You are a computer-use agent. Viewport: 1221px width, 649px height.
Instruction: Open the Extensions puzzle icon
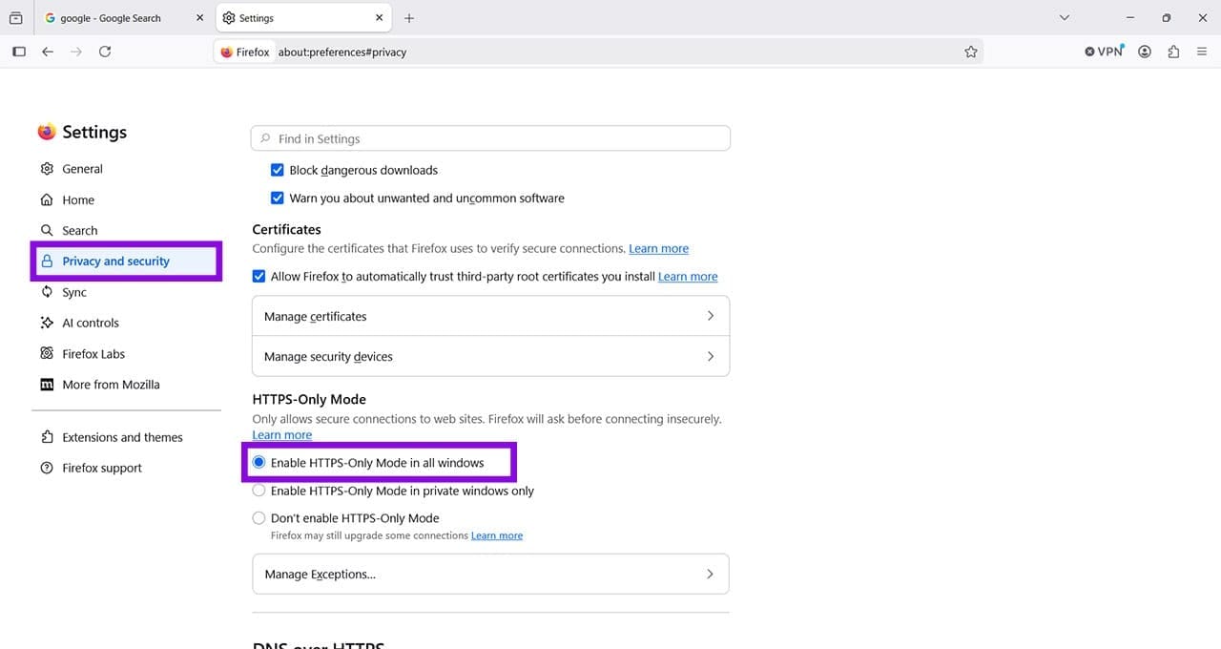1173,52
